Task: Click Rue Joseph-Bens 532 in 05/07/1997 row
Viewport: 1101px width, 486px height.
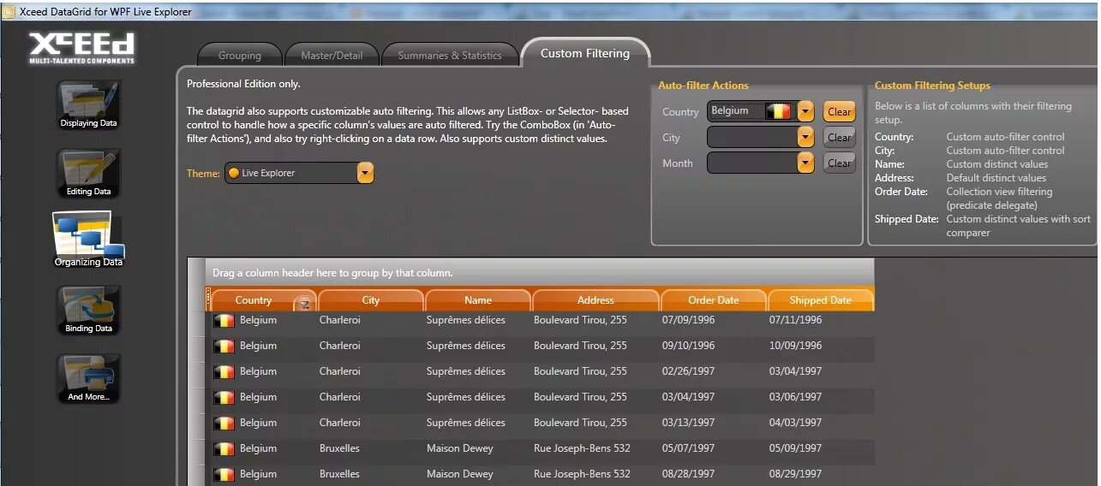Action: point(582,448)
